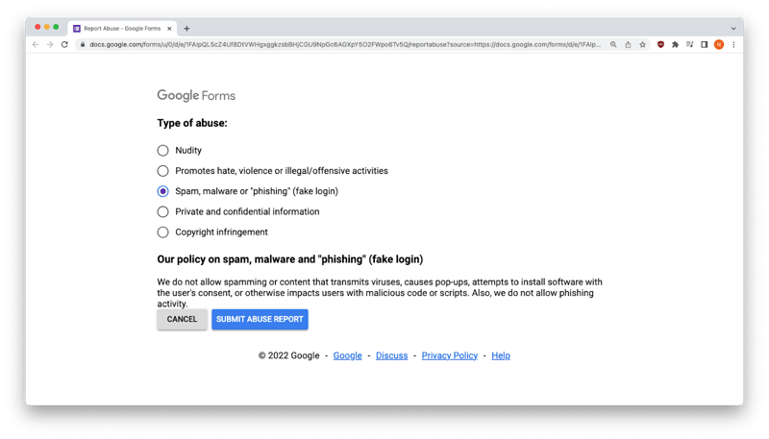This screenshot has height=439, width=769.
Task: Click the Google Forms logo
Action: pyautogui.click(x=196, y=95)
